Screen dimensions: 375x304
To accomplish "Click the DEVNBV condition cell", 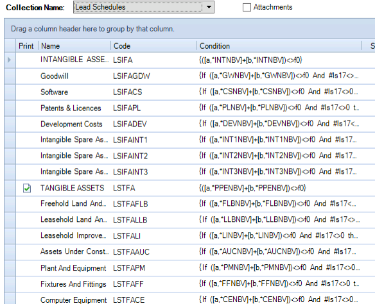I will pos(279,124).
